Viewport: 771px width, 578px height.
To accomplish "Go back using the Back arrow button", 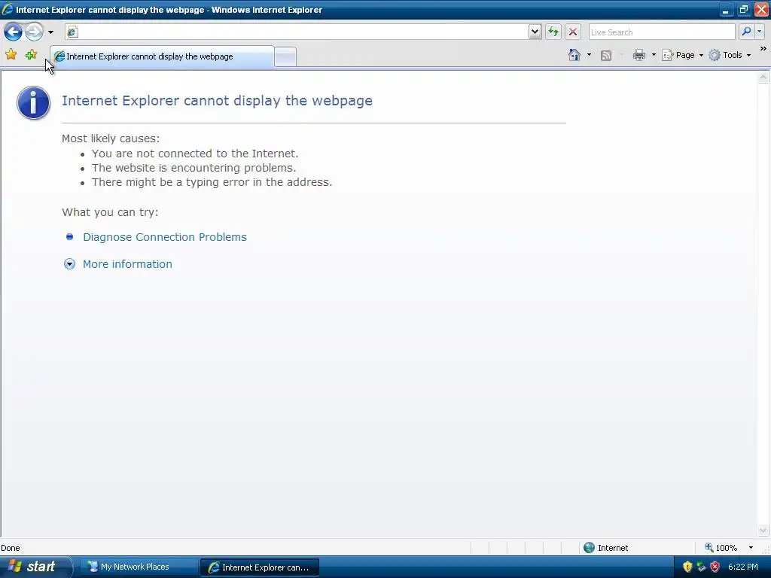I will 13,32.
